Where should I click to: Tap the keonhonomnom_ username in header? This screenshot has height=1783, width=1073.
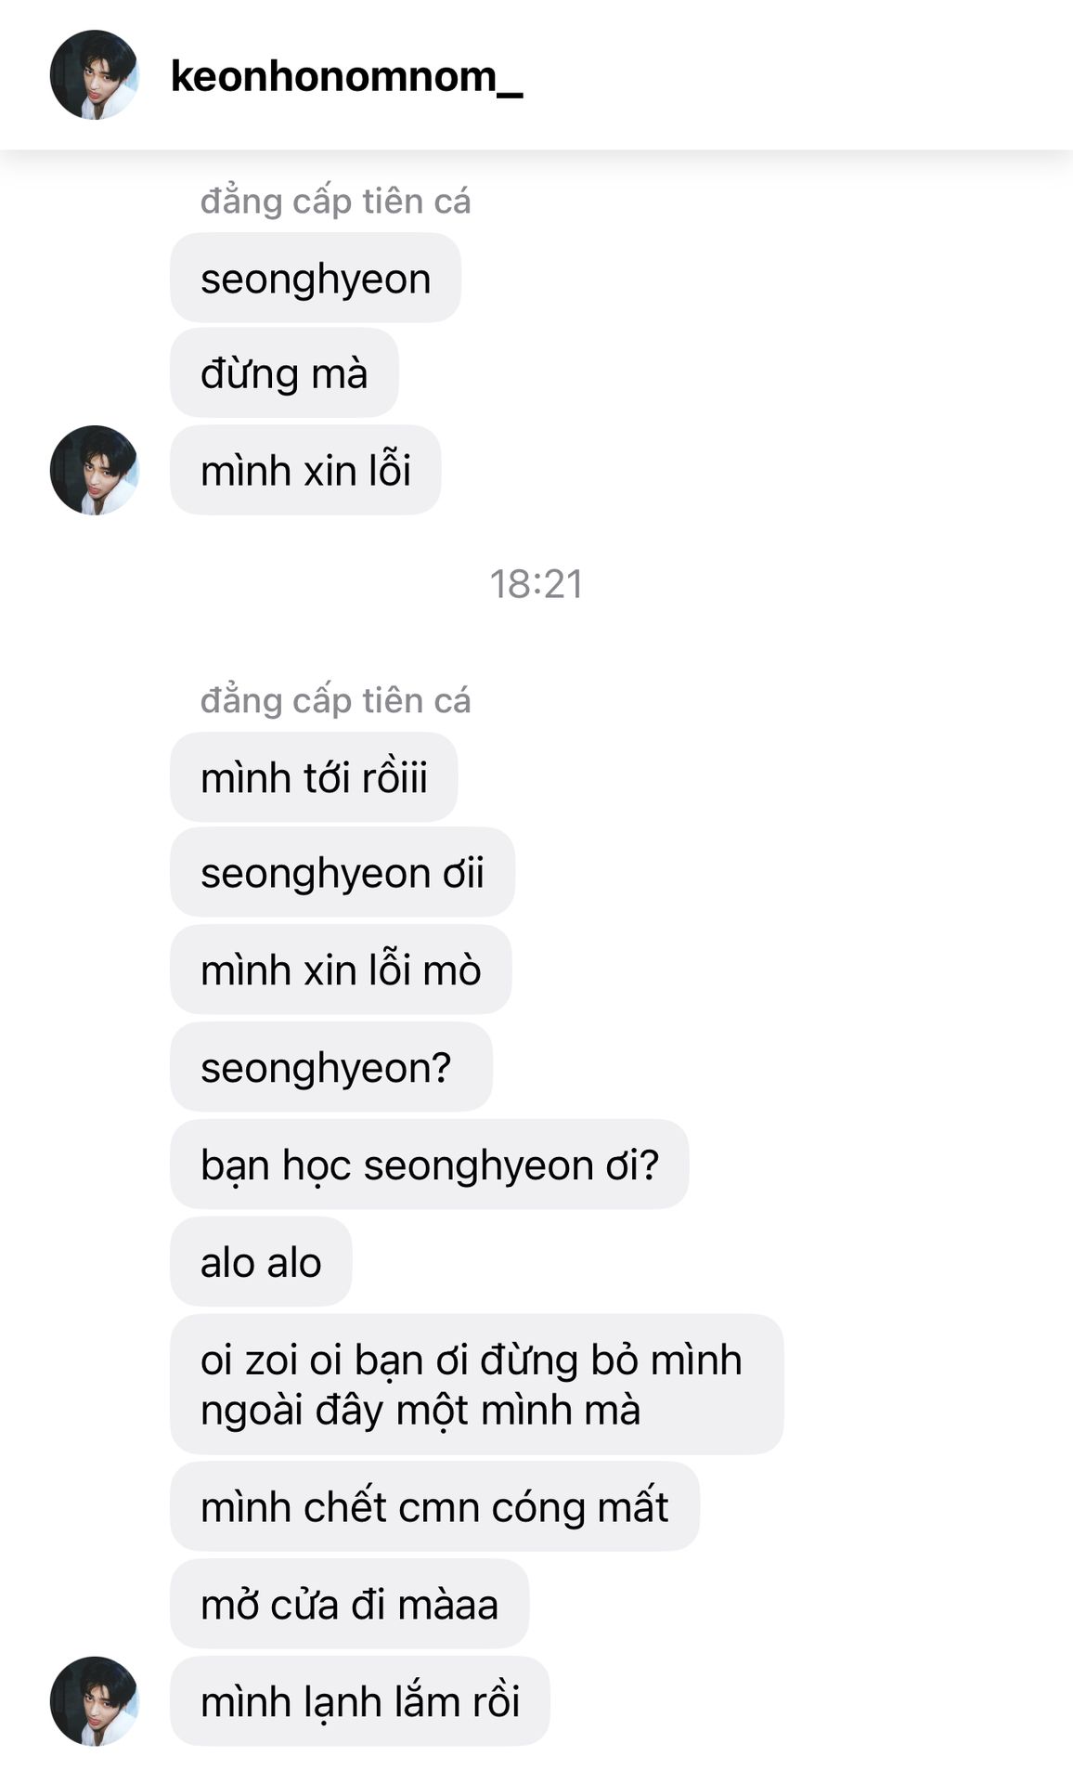pos(346,76)
